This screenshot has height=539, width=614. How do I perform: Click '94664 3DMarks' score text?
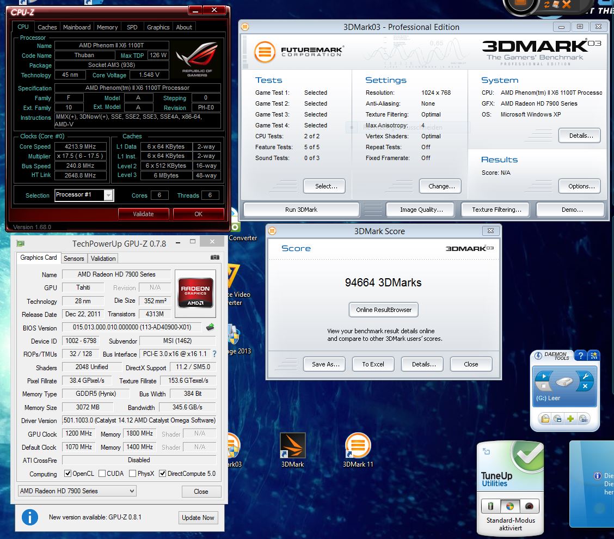383,283
